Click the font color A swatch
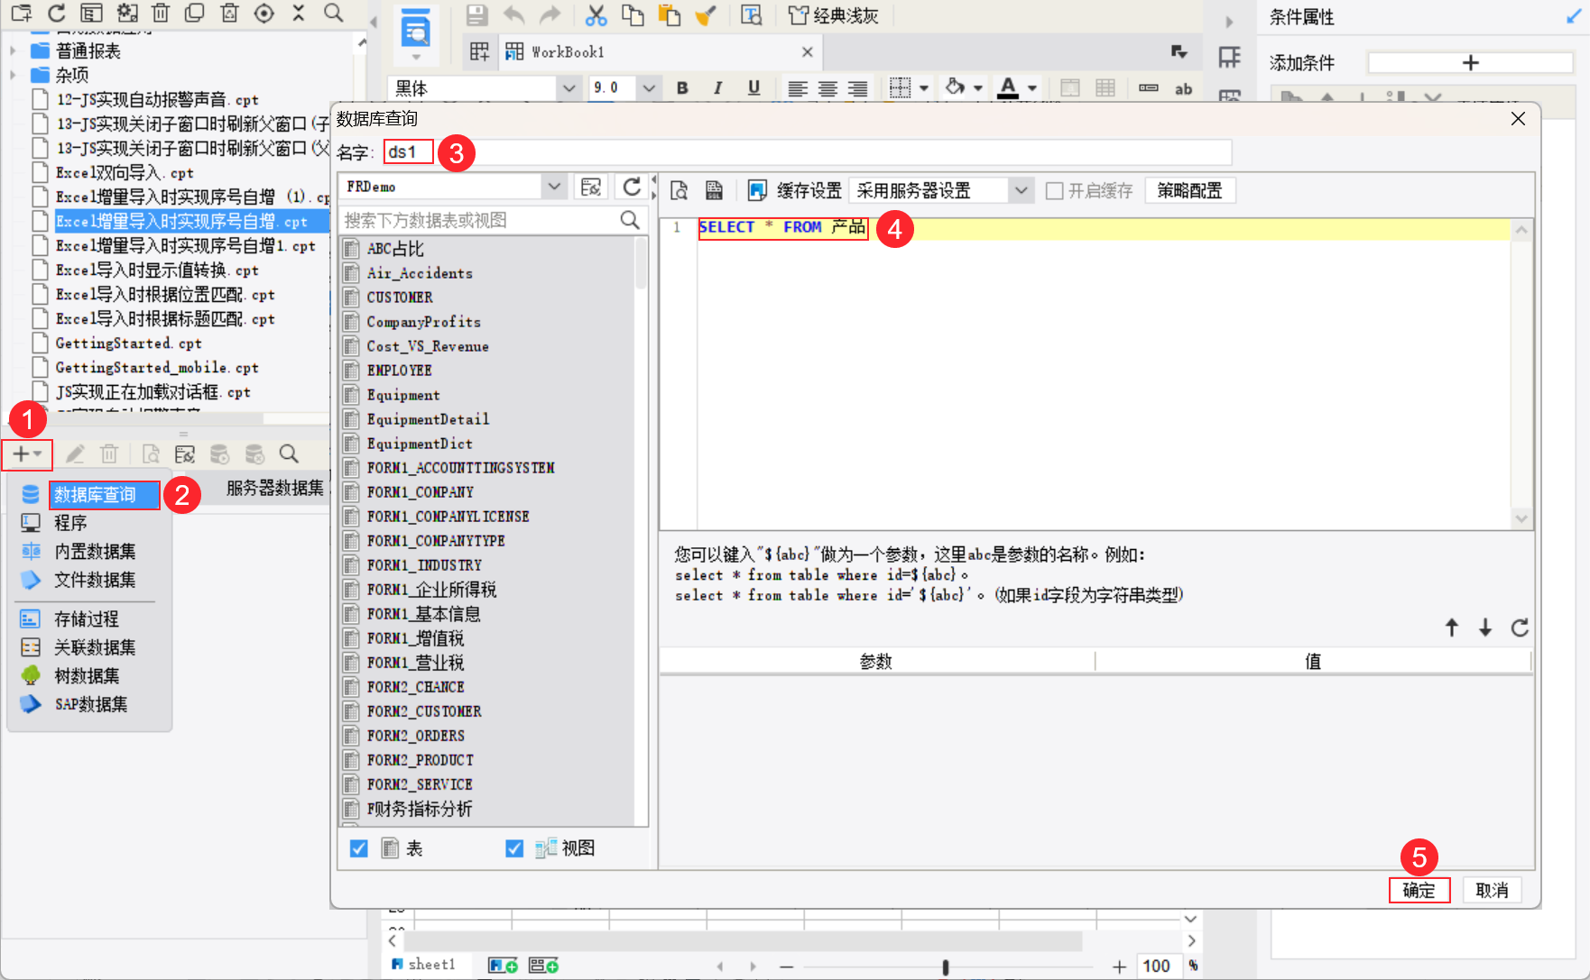 [x=1008, y=88]
